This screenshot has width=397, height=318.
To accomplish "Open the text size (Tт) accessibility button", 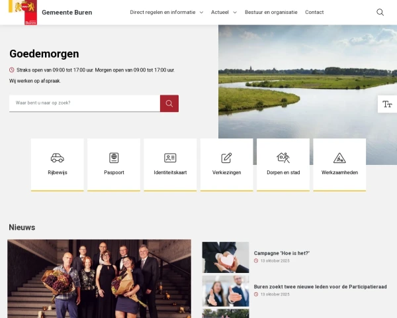I will (x=387, y=104).
